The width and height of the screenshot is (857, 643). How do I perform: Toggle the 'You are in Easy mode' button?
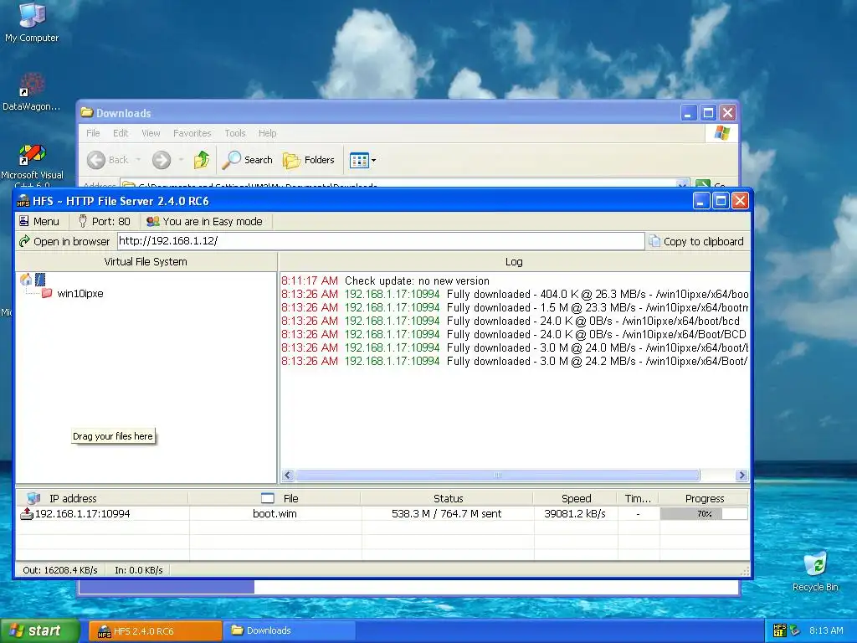coord(205,221)
